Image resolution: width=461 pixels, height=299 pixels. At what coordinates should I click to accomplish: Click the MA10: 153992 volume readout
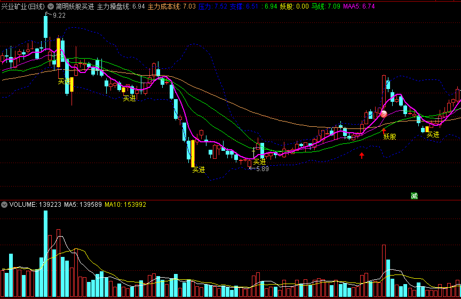click(125, 205)
